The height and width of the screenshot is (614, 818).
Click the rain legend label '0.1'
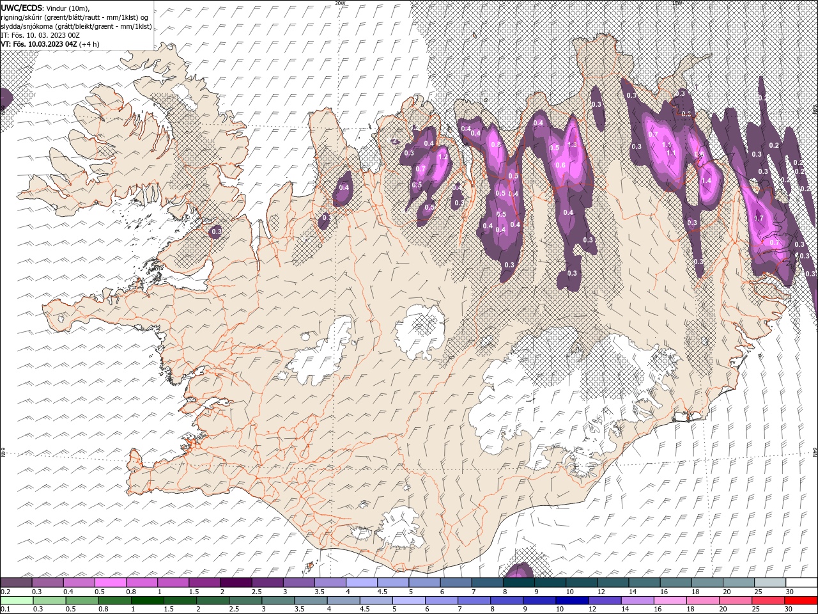click(4, 610)
